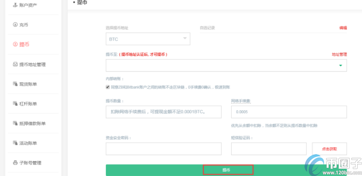Open the BTC coin selection dropdown
The width and height of the screenshot is (362, 176).
point(148,39)
